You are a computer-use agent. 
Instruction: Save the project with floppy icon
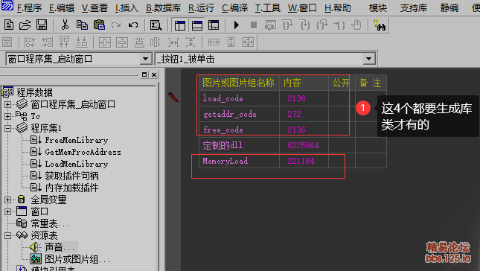pyautogui.click(x=42, y=25)
